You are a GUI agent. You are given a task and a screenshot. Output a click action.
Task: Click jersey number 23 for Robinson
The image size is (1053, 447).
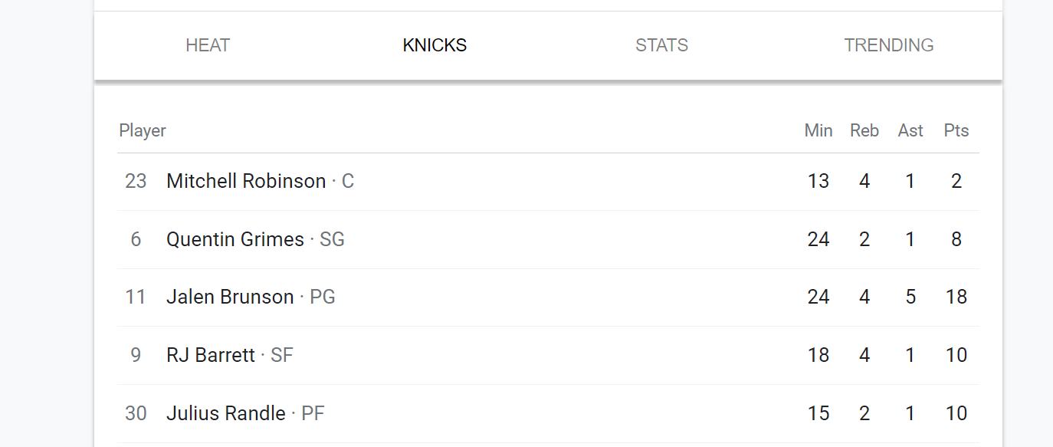[x=136, y=181]
